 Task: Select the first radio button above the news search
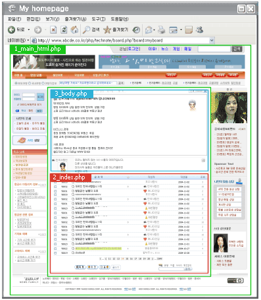[x=16, y=83]
